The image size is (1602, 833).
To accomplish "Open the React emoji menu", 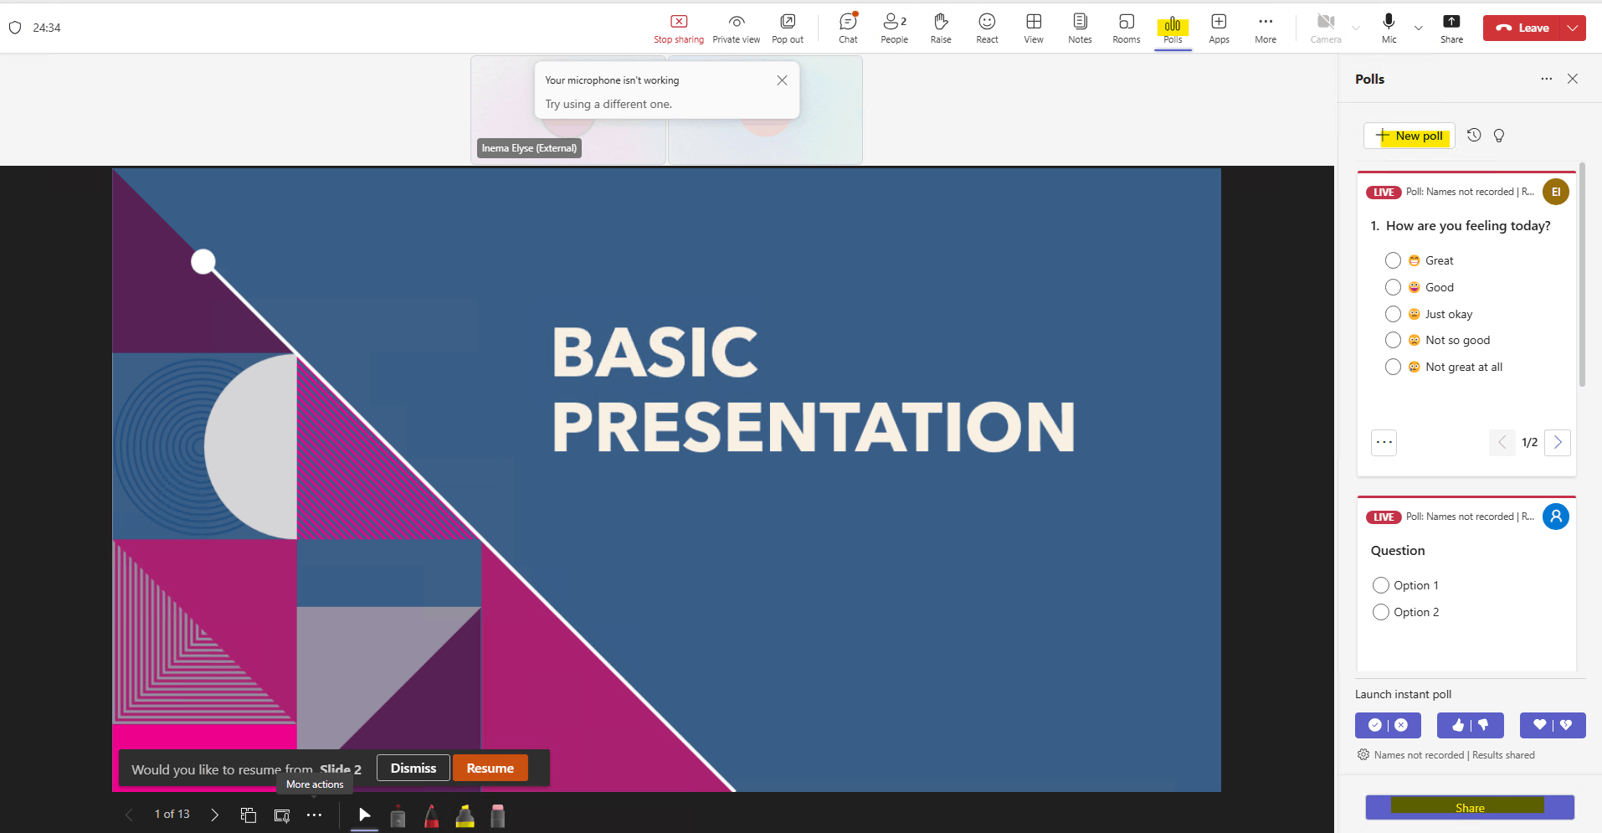I will pos(988,28).
